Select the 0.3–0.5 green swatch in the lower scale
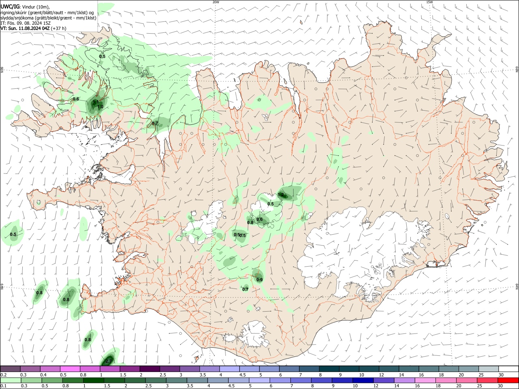Viewport: 519px width, 389px height. click(31, 380)
